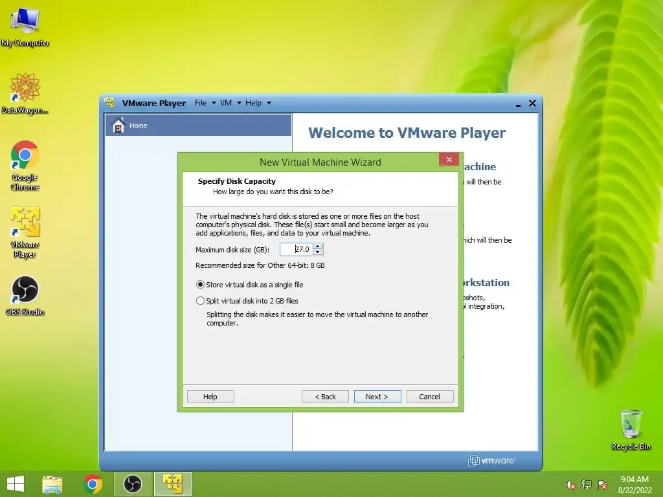Select Store virtual disk as single file

click(x=200, y=285)
